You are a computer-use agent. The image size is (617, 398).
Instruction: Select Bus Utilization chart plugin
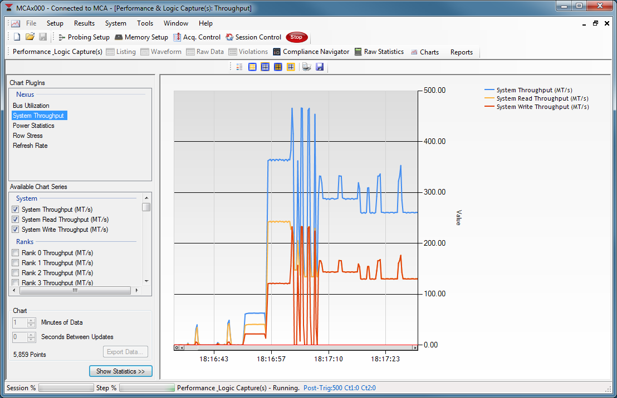click(31, 106)
